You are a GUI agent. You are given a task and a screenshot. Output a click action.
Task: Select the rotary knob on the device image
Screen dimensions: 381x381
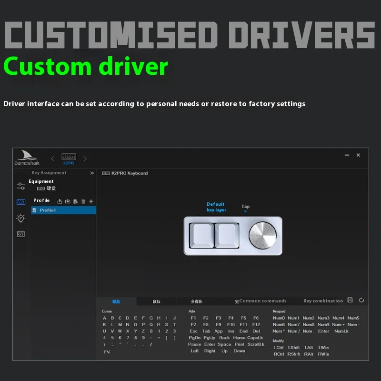click(263, 235)
